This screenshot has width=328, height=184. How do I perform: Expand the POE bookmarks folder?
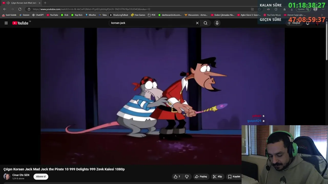tap(152, 15)
